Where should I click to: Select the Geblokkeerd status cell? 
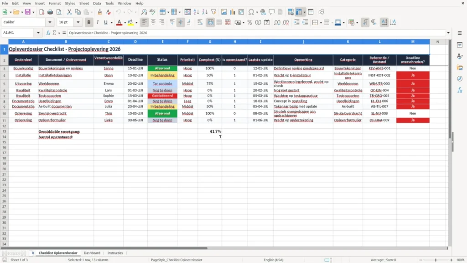(x=162, y=96)
